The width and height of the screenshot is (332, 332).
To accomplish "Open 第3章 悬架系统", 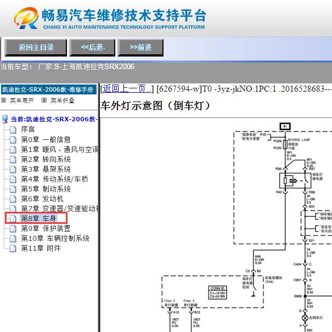I will tap(46, 169).
